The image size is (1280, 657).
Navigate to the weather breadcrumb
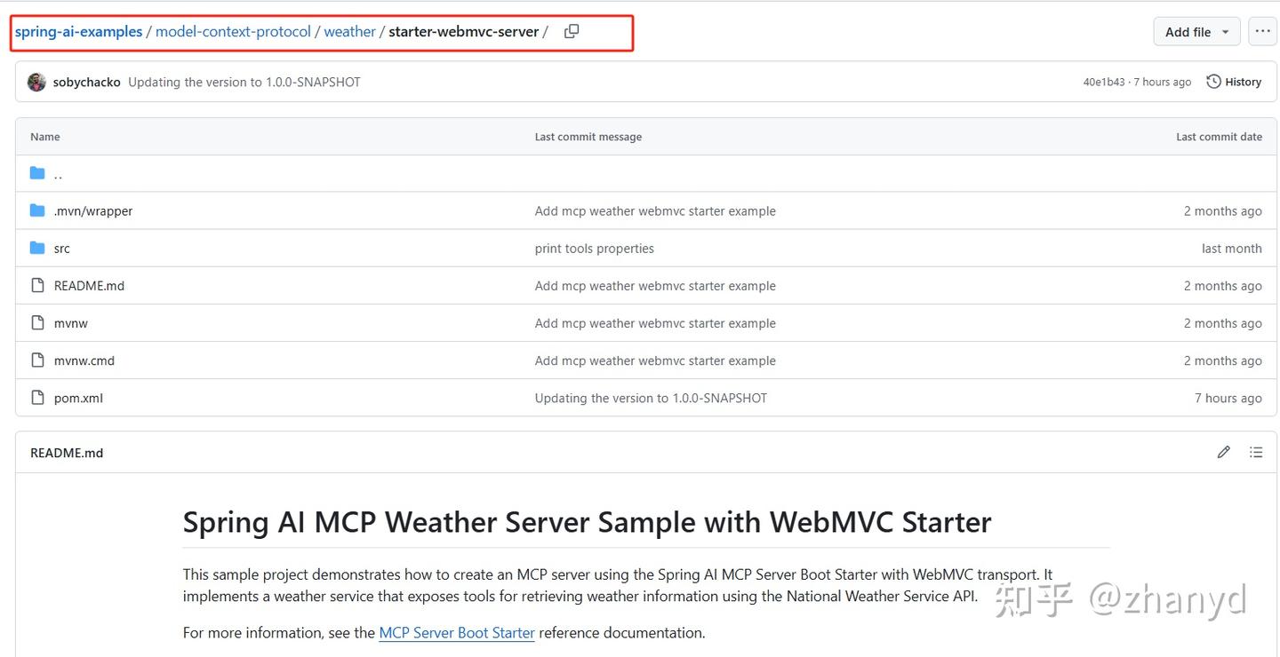coord(350,30)
